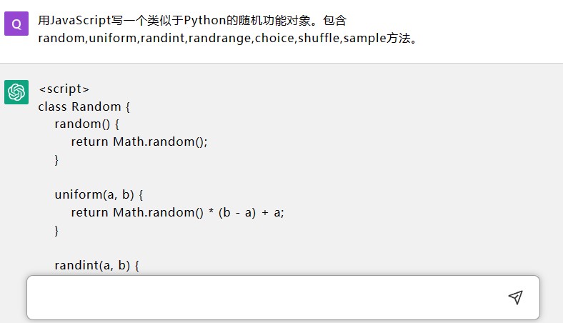Click the "return Math.random();" statement
The image size is (563, 323).
[x=139, y=141]
